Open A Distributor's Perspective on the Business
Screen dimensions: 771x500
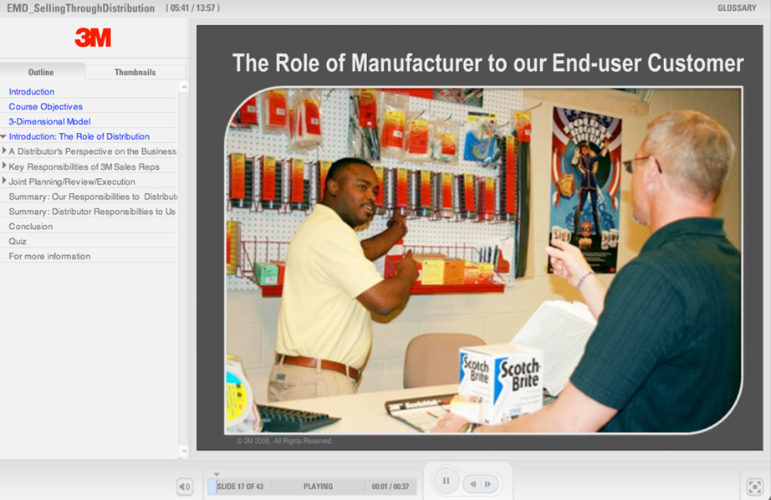click(x=93, y=151)
